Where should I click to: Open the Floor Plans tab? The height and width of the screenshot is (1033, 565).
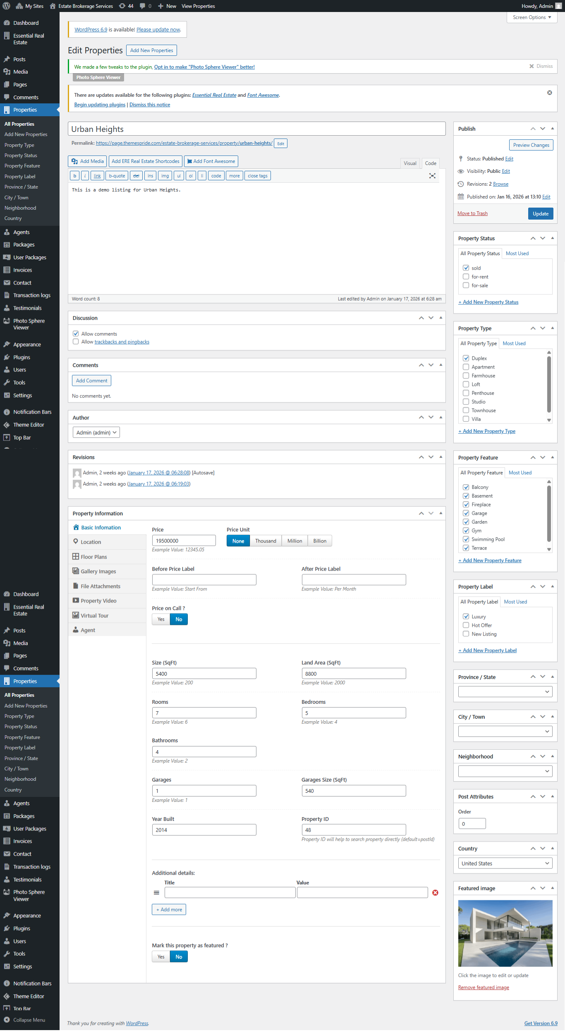point(93,557)
